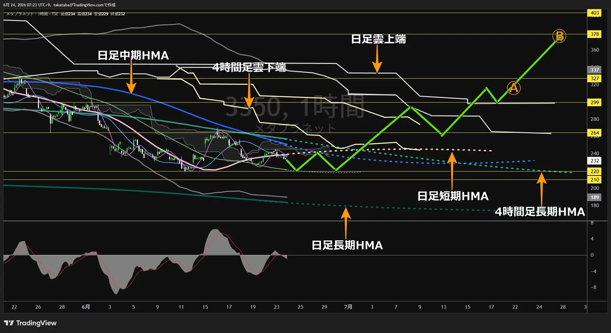Click the 264 price level label

coord(595,133)
